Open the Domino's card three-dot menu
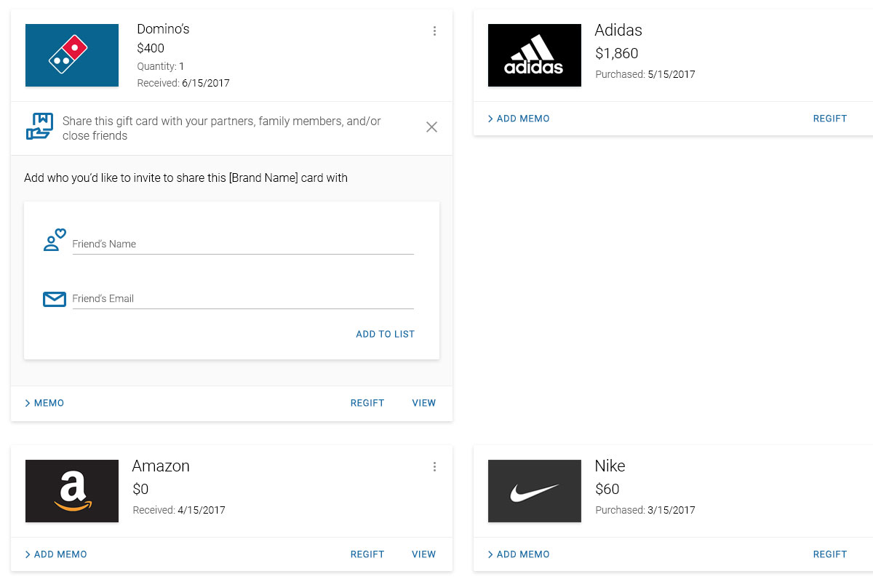 [x=434, y=31]
